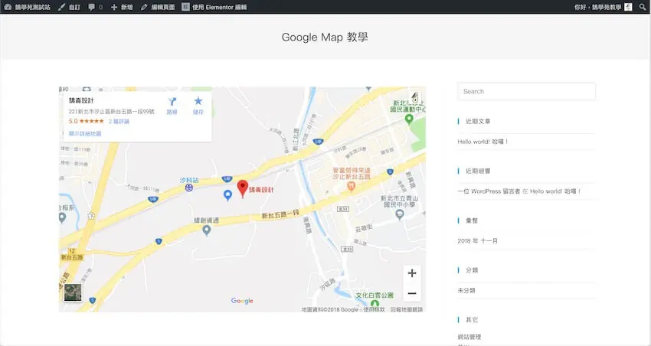Open the Hello world! 哈囉！ recent post
This screenshot has width=651, height=346.
(x=483, y=142)
